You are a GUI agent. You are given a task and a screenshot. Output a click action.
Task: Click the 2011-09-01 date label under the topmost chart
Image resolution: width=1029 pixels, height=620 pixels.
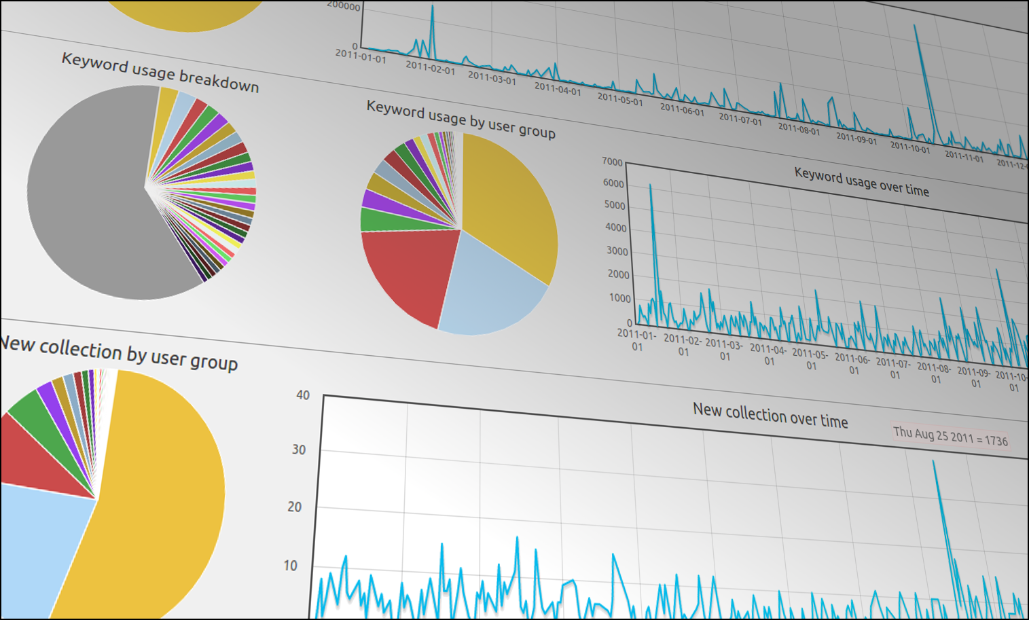coord(856,138)
